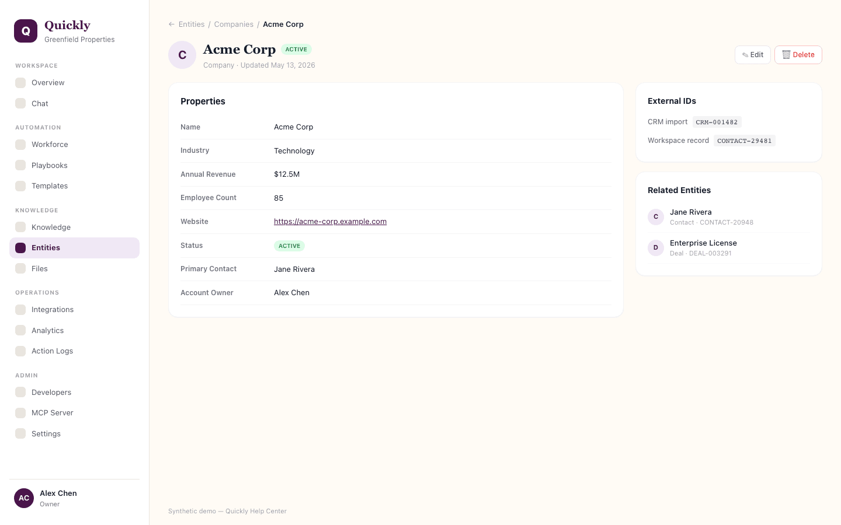The width and height of the screenshot is (841, 525).
Task: Click the Entities sidebar icon
Action: point(20,248)
